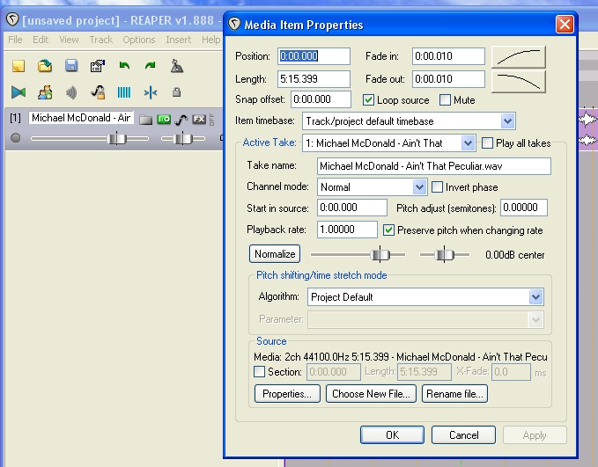Click the green Redo arrow icon
This screenshot has height=467, width=598.
coord(151,66)
